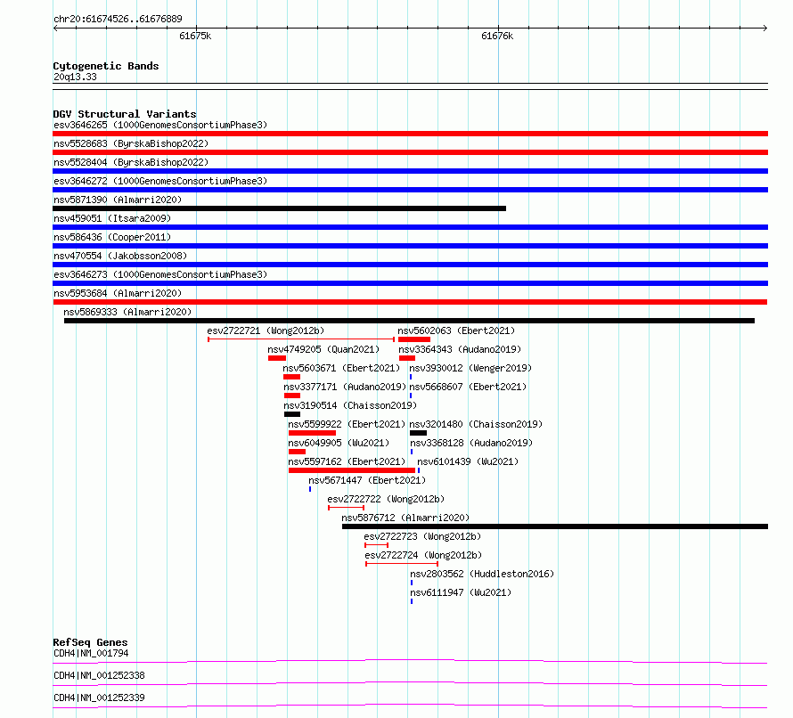This screenshot has width=793, height=718.
Task: Click esv3646273 variant label
Action: 160,274
